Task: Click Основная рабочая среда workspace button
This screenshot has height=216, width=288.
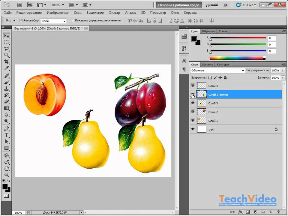Action: 178,5
